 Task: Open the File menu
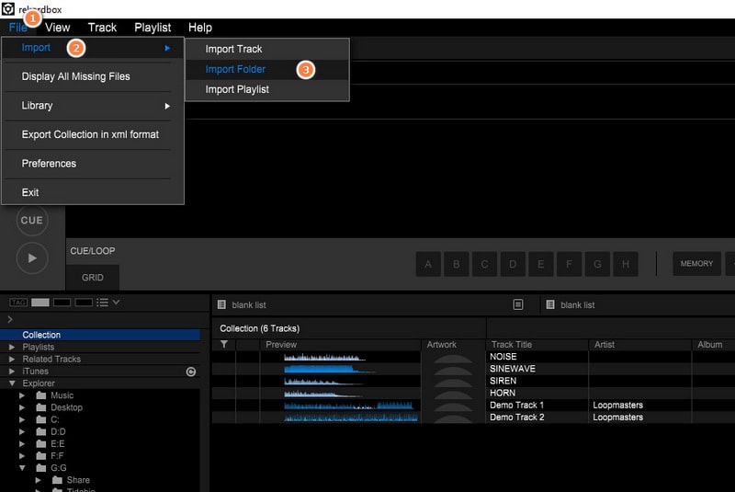(x=17, y=28)
